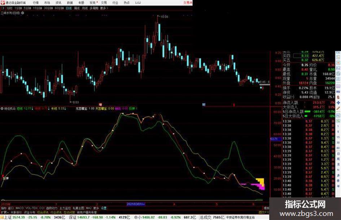Screen dimensions: 341x220
Task: Select the 日线 daily chart tab
Action: [x=69, y=8]
